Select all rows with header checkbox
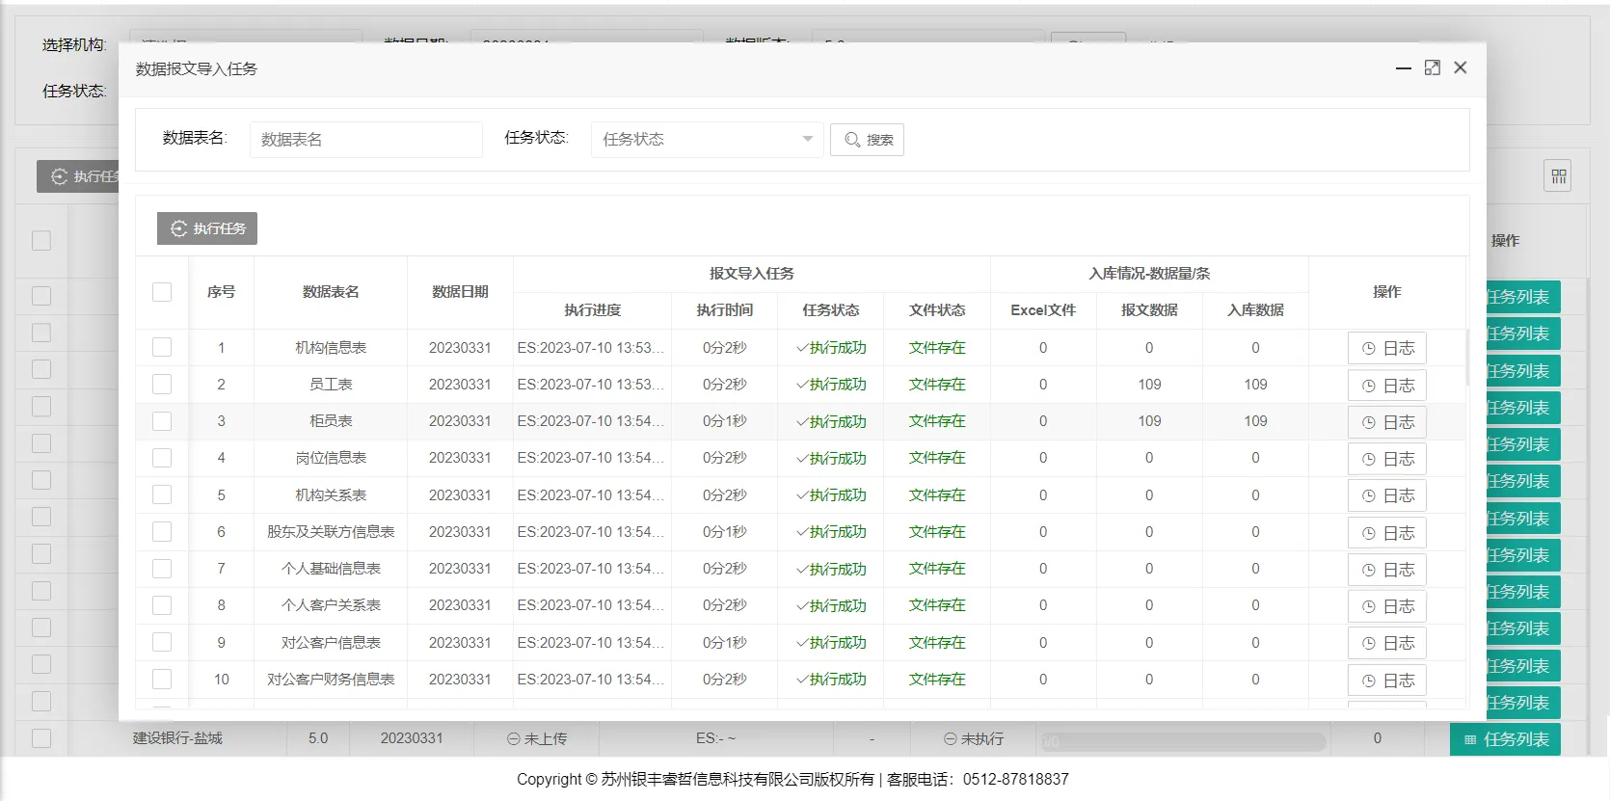 tap(162, 292)
